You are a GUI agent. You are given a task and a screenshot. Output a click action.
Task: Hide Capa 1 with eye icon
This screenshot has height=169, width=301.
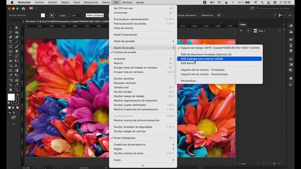pos(241,31)
